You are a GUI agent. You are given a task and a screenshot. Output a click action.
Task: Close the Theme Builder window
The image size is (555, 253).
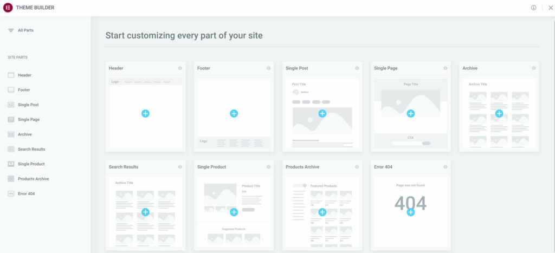click(x=551, y=8)
